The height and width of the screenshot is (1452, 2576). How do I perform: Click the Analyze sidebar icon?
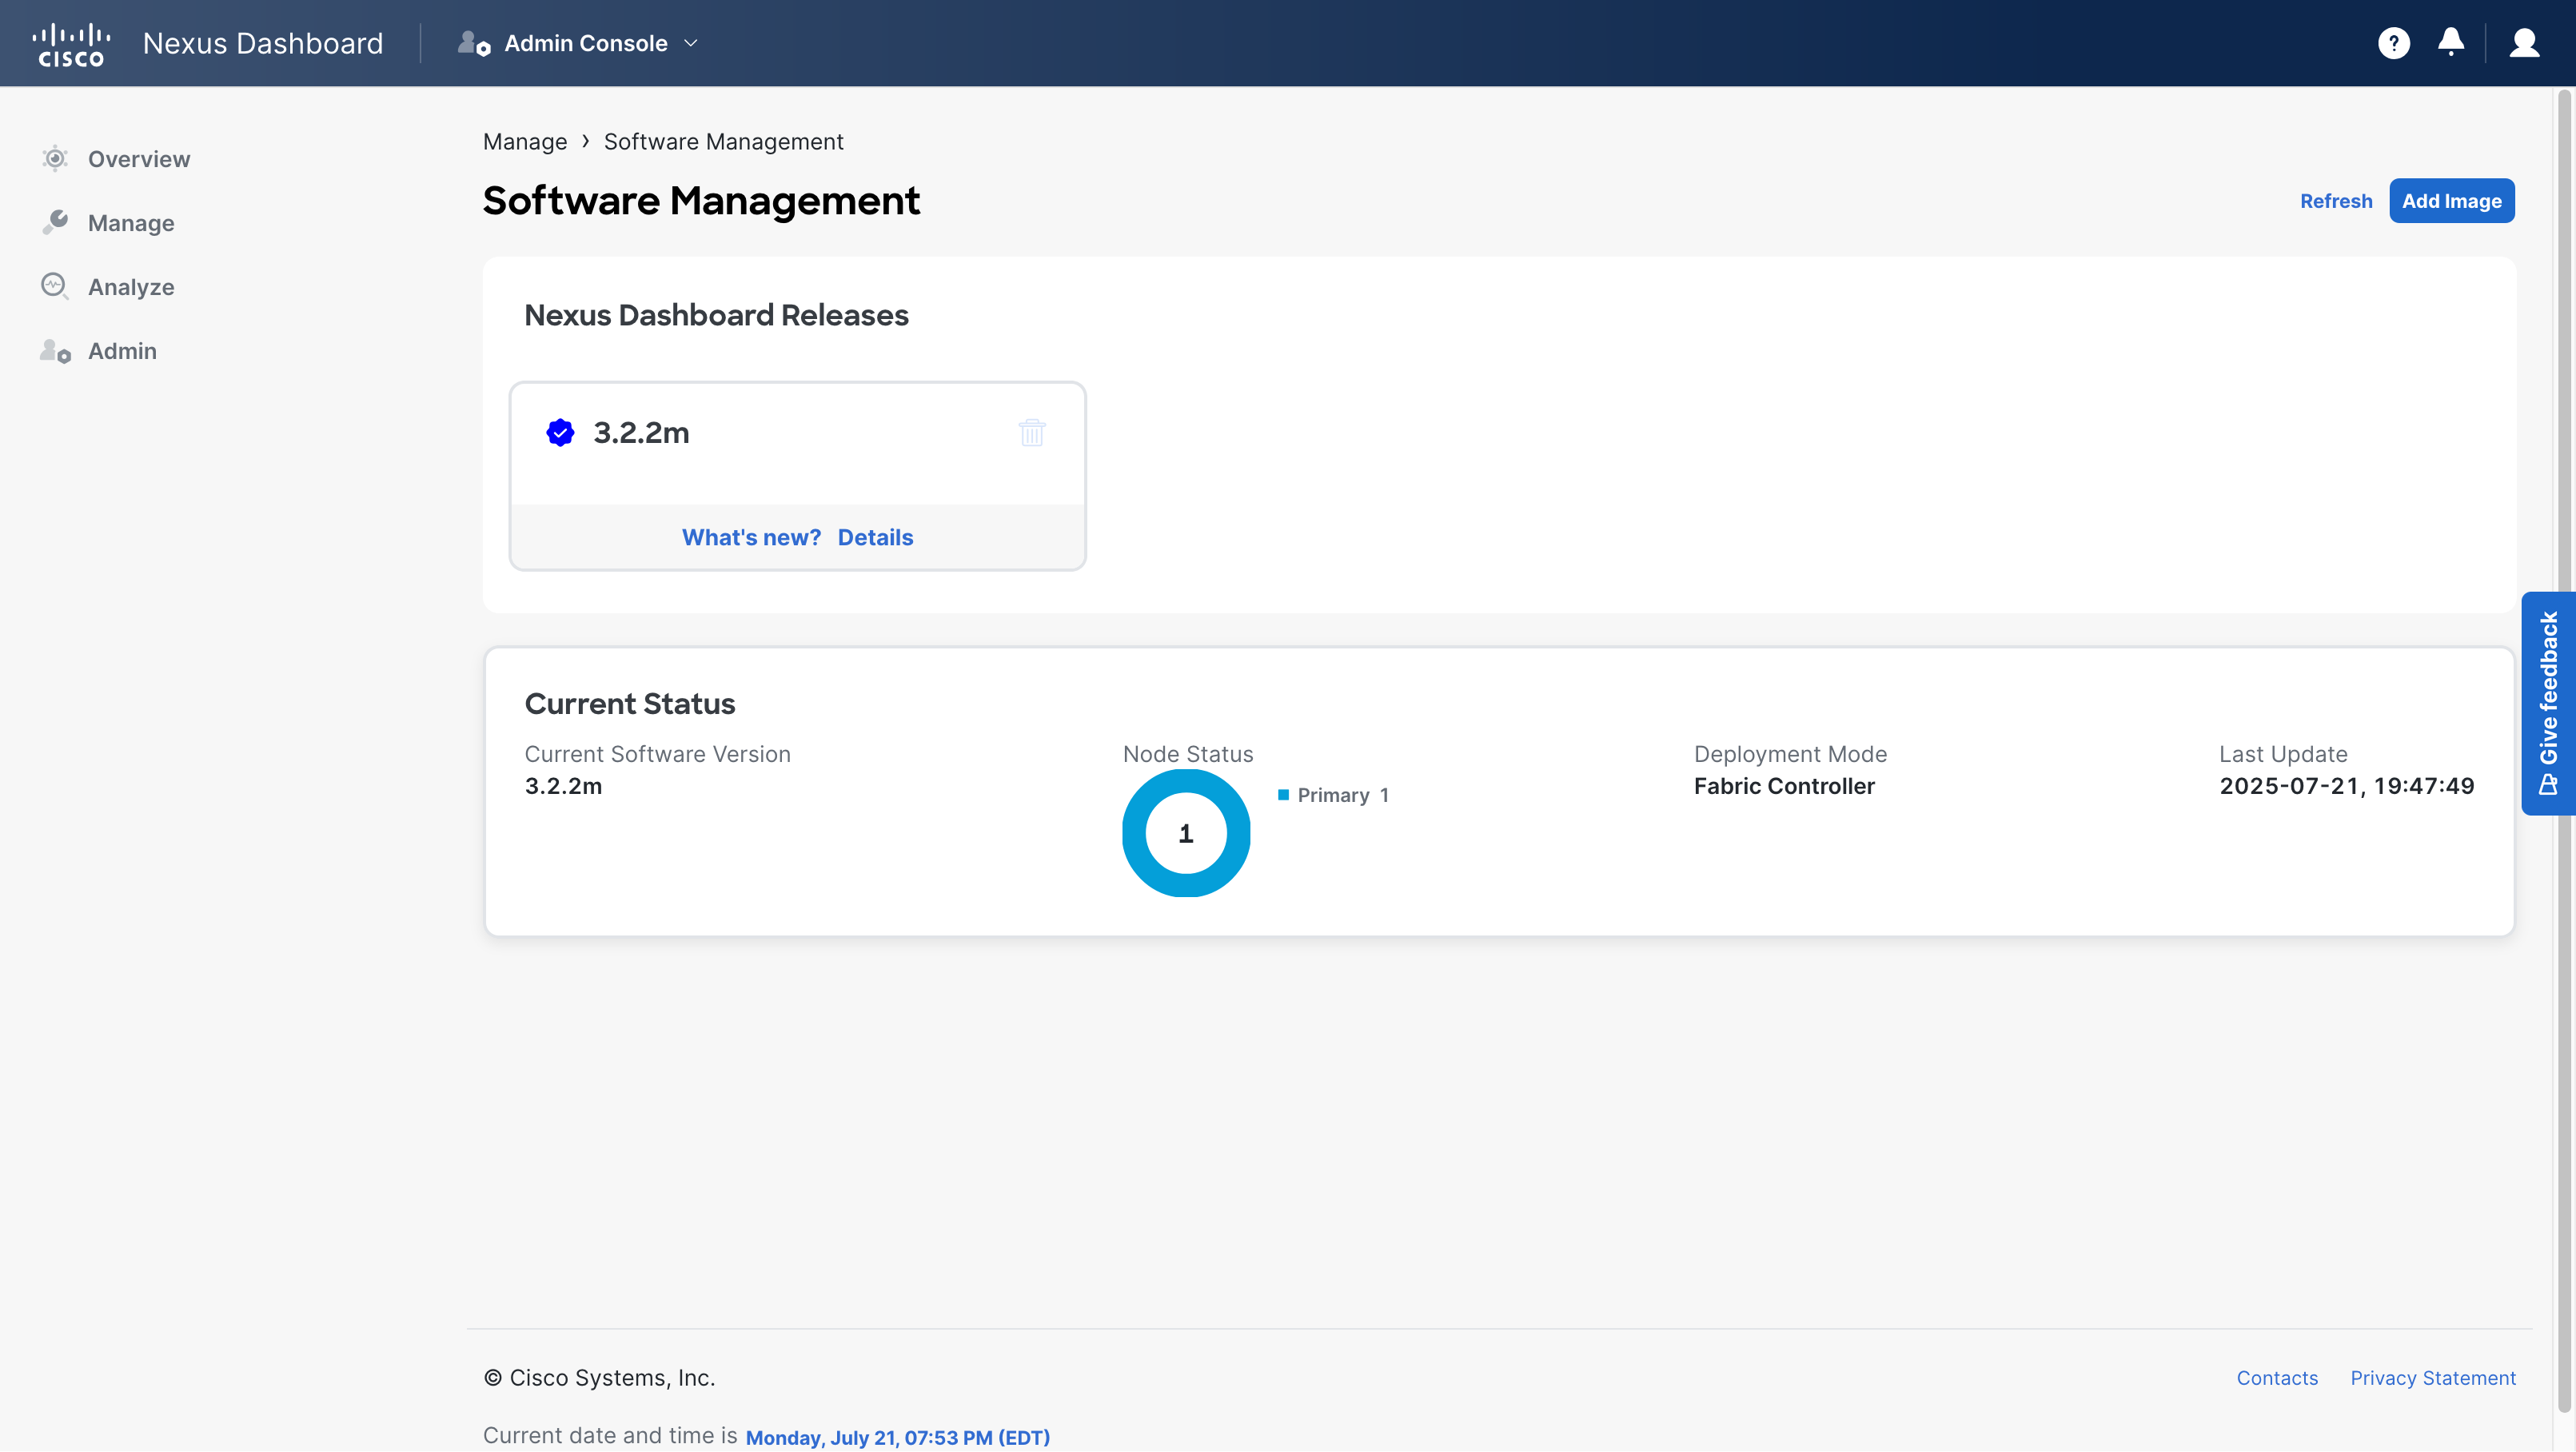55,286
